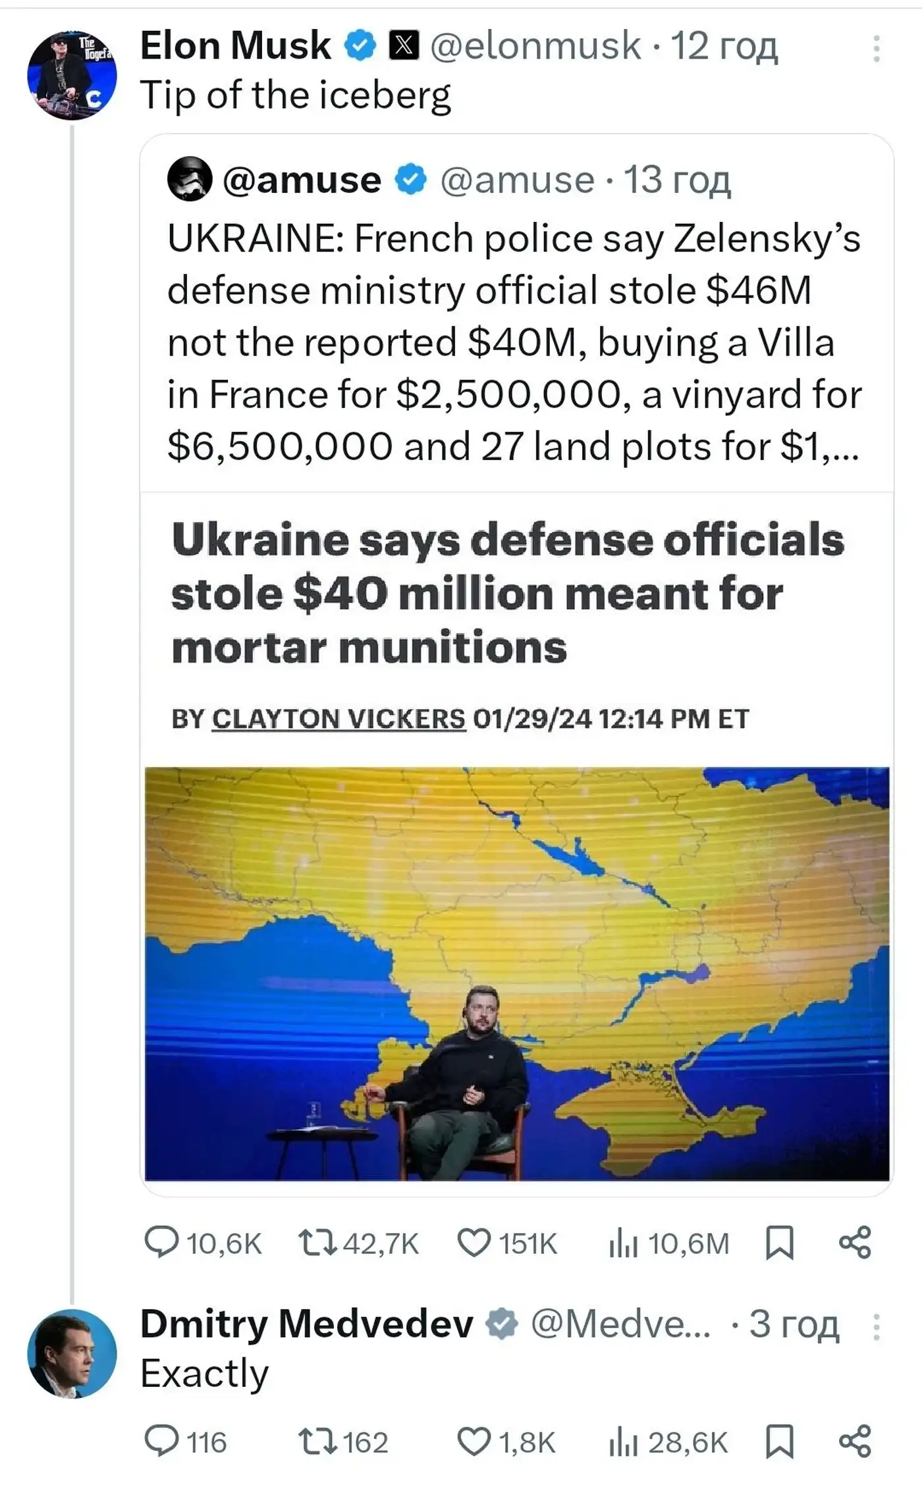Open more options for Elon Musk's tweet
Screen dimensions: 922x1485
click(x=876, y=49)
